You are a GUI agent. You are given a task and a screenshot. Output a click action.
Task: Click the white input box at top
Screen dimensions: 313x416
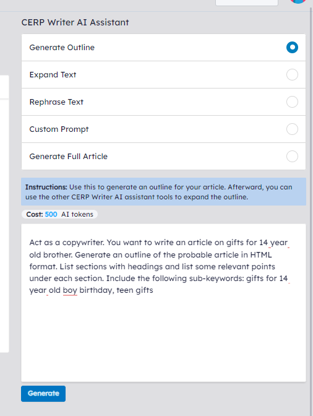point(247,2)
